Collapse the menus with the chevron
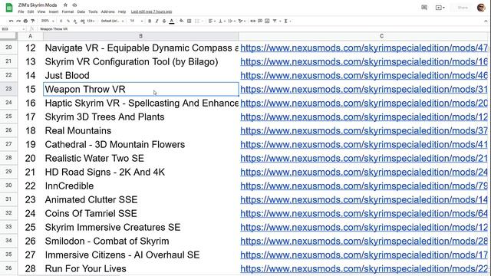Screen dimensions: 491x276 486,21
